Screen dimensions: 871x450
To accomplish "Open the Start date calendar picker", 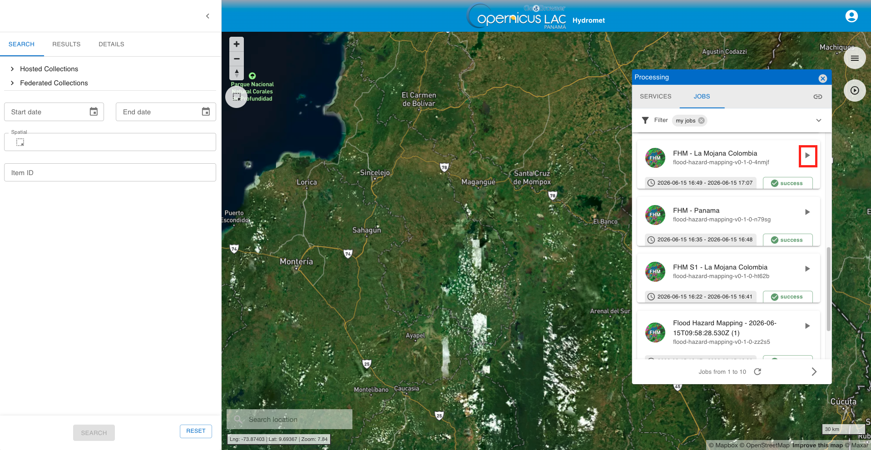I will tap(94, 112).
